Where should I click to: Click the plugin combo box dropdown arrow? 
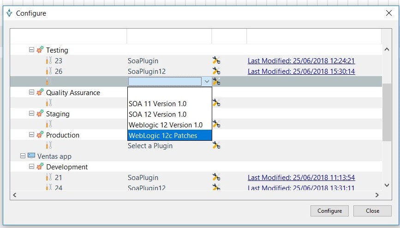(x=207, y=81)
